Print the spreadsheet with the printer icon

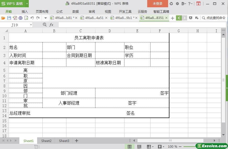tap(20, 18)
